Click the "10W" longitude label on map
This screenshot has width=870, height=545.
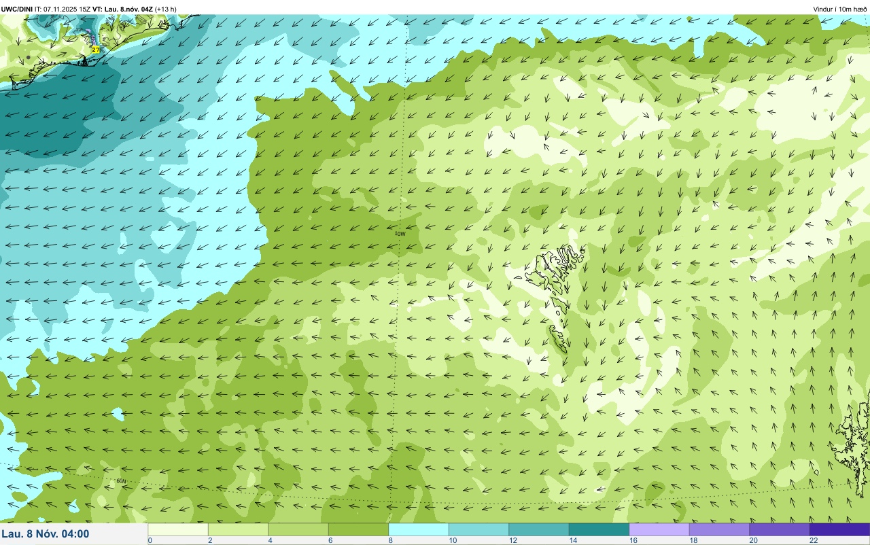pyautogui.click(x=400, y=234)
